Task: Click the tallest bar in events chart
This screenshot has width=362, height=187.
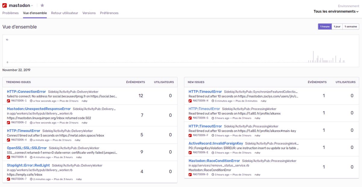Action: (x=313, y=57)
